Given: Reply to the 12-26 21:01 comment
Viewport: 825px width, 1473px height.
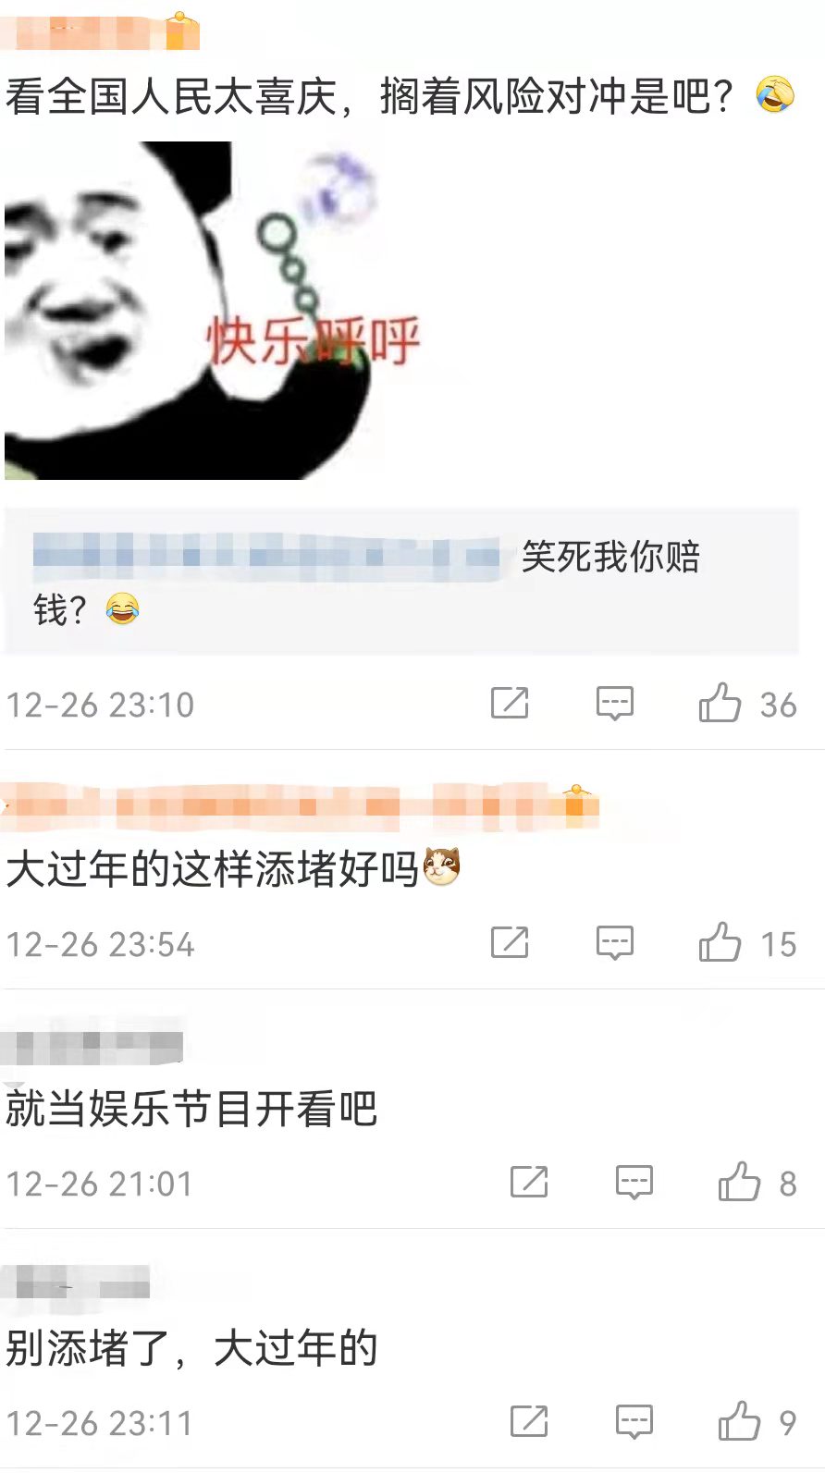Looking at the screenshot, I should coord(634,1182).
